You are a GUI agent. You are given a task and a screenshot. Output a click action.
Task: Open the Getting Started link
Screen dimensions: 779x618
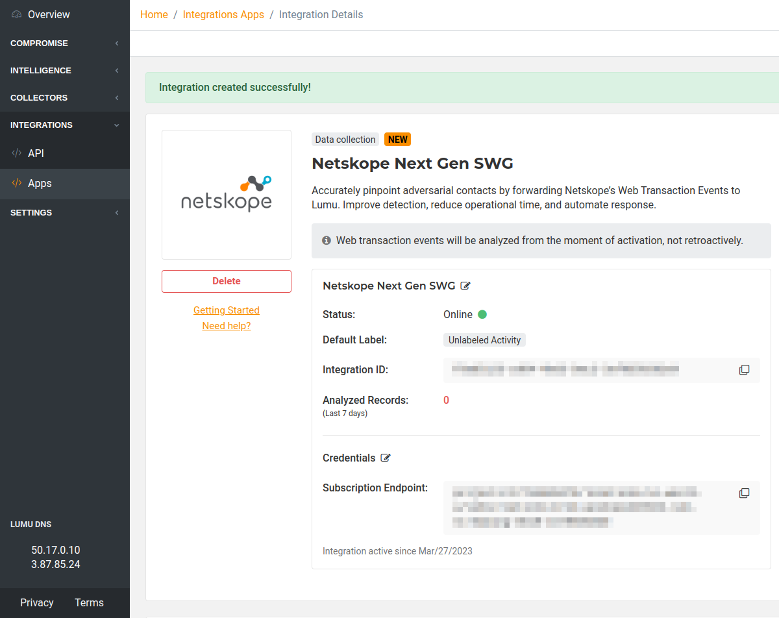(227, 310)
